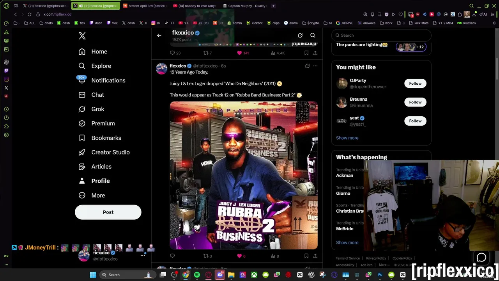
Task: Show more under What's happening
Action: [x=347, y=242]
